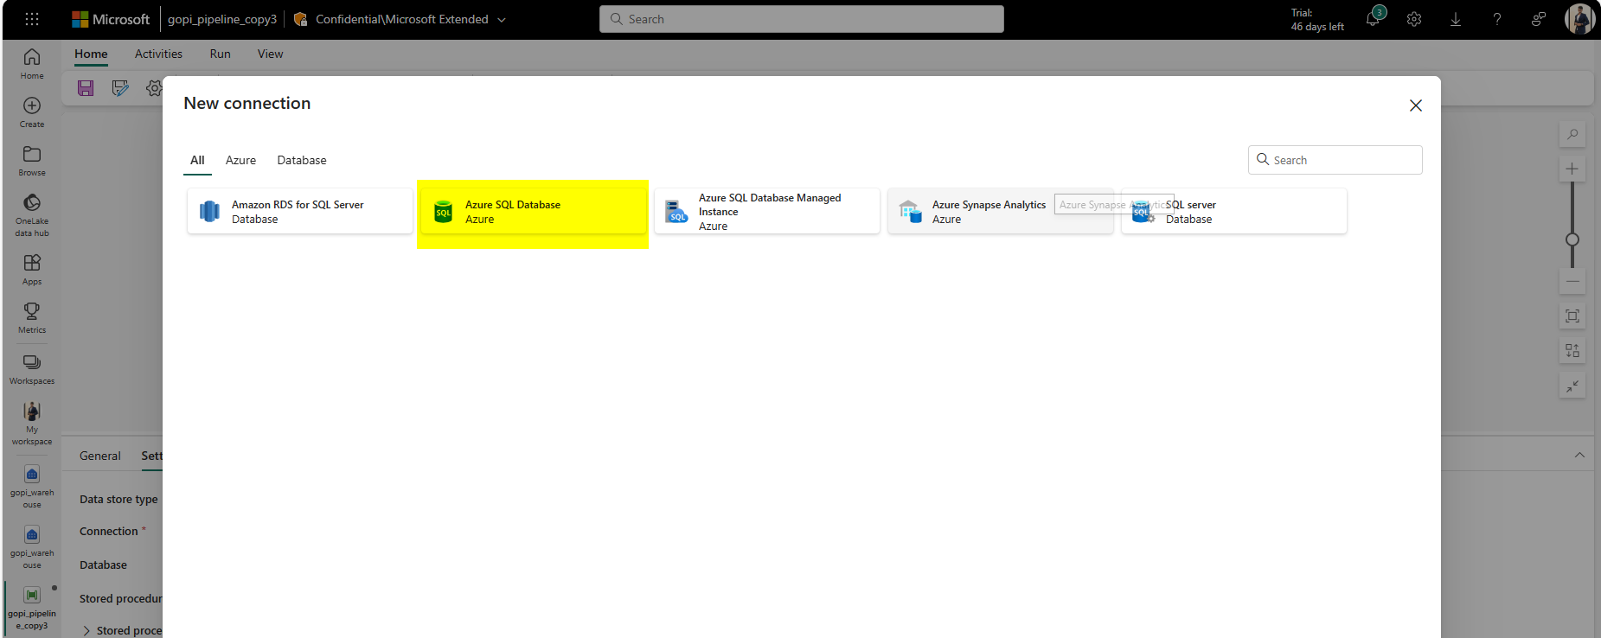Choose Amazon RDS for SQL Server connection
Screen dimensions: 1601x638
click(x=300, y=211)
